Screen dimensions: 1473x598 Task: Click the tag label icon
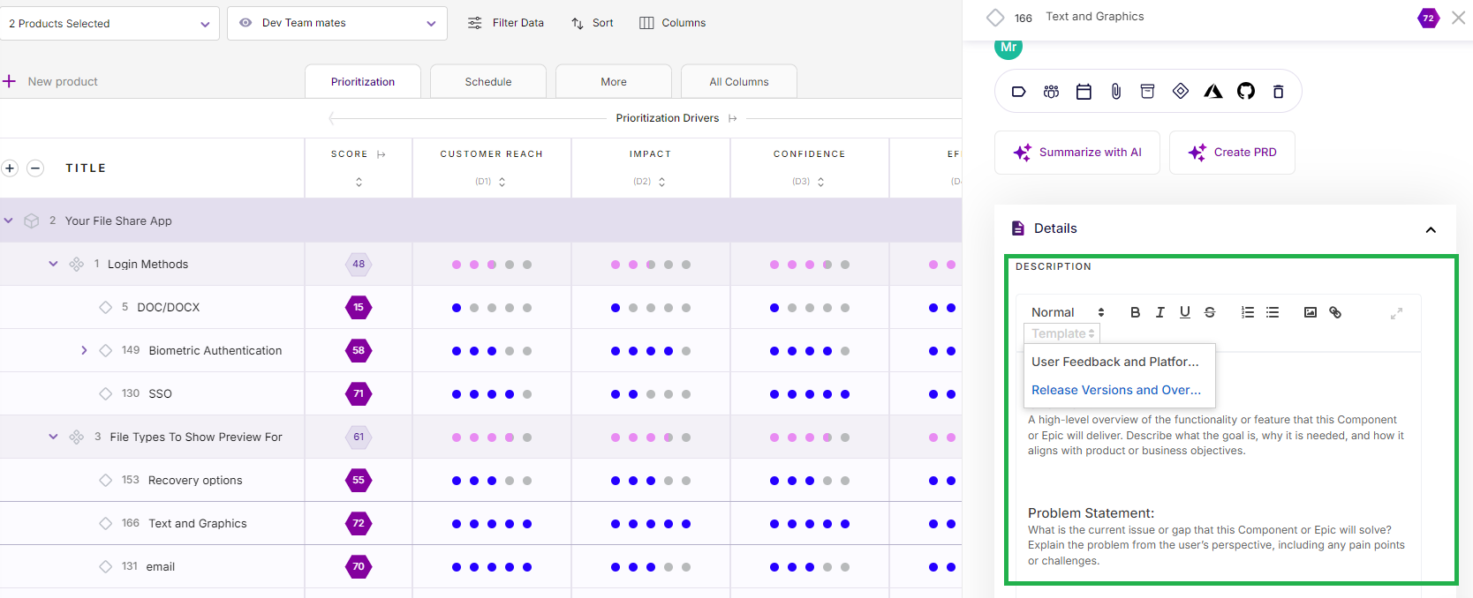pos(1018,92)
